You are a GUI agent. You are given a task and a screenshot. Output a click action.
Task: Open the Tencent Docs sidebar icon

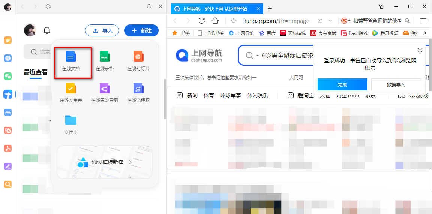point(8,94)
